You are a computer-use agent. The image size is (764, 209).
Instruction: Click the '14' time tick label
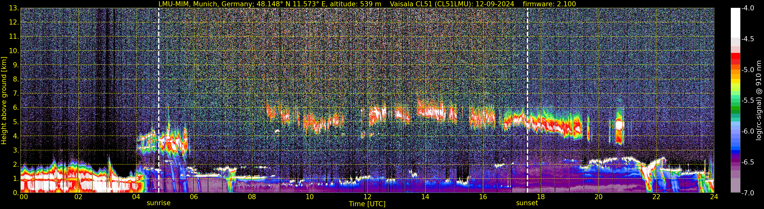425,197
